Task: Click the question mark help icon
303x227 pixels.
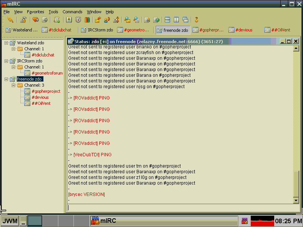Action: [196, 20]
